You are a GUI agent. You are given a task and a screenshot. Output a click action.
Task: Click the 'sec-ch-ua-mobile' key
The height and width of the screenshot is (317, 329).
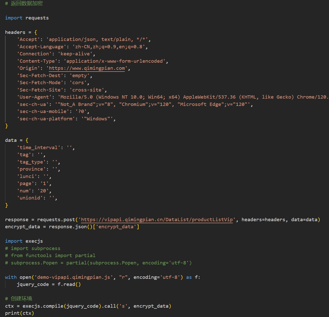[x=43, y=111]
